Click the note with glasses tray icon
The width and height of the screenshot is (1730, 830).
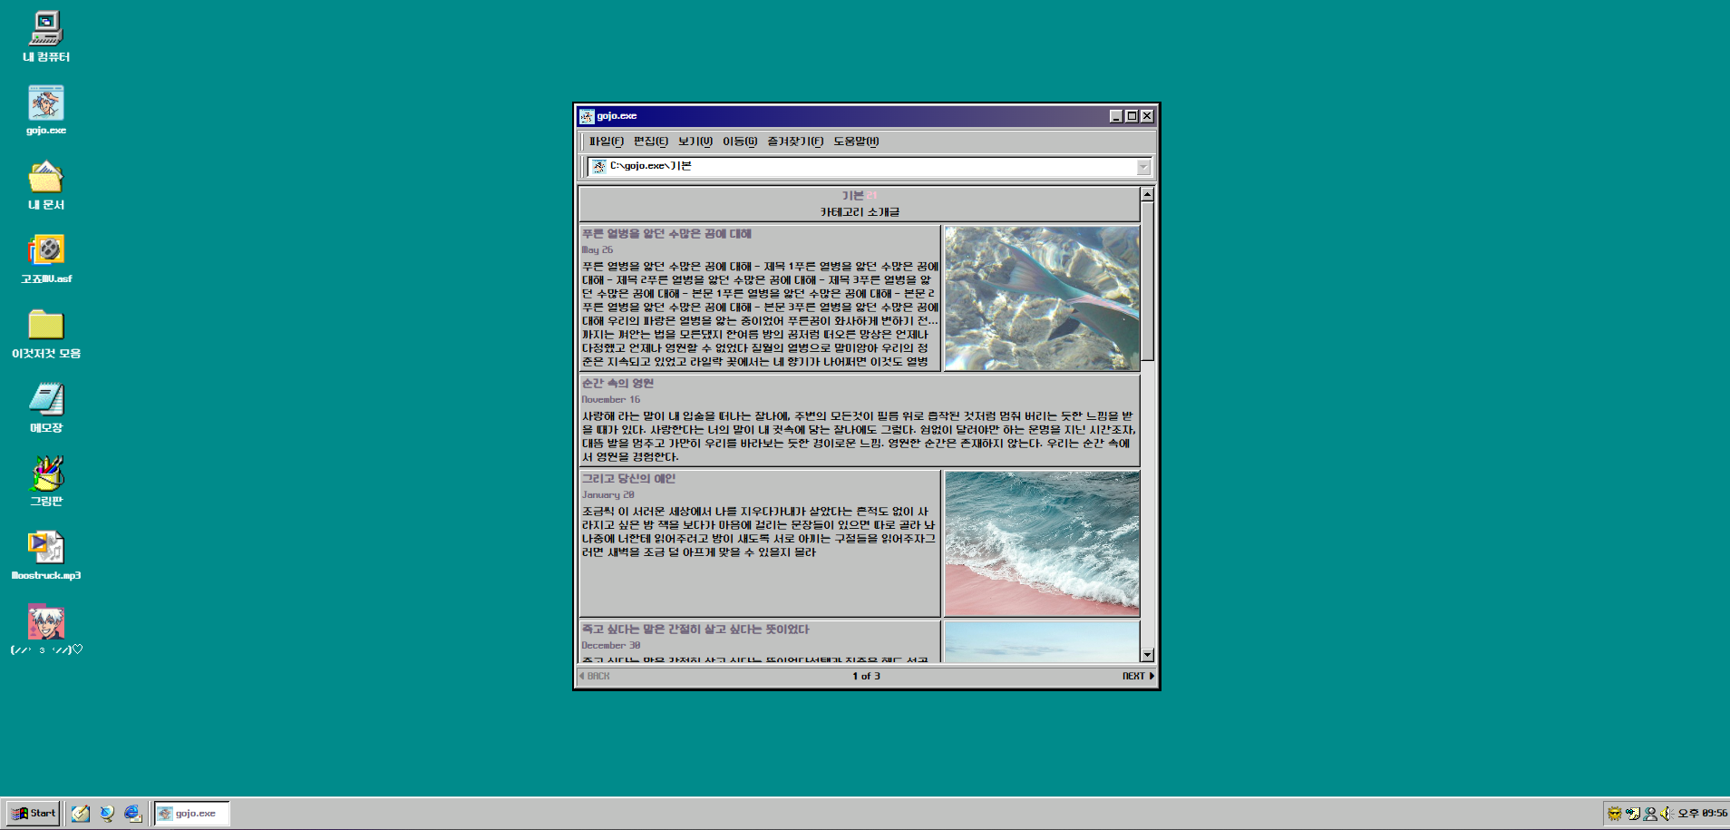coord(1632,814)
